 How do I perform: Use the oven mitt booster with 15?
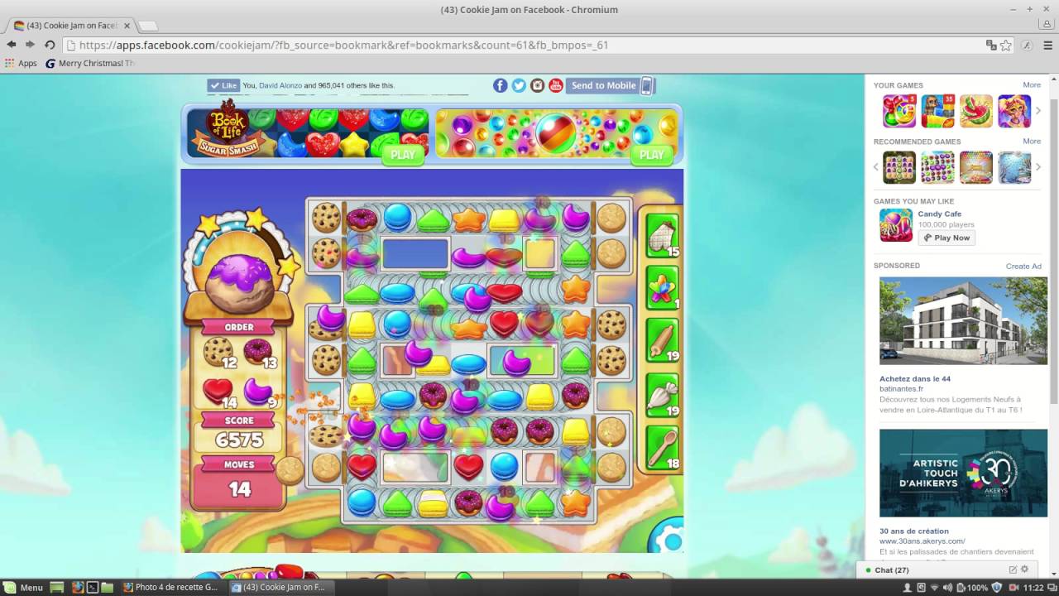pos(662,235)
